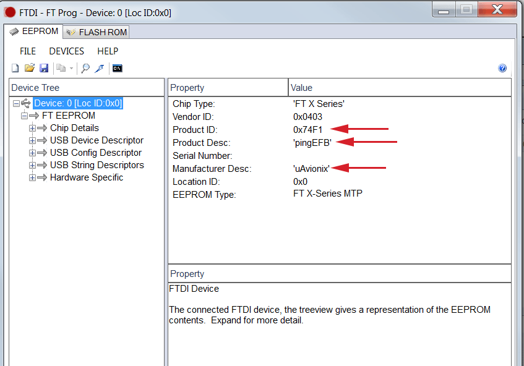
Task: Open the HELP menu
Action: [108, 51]
